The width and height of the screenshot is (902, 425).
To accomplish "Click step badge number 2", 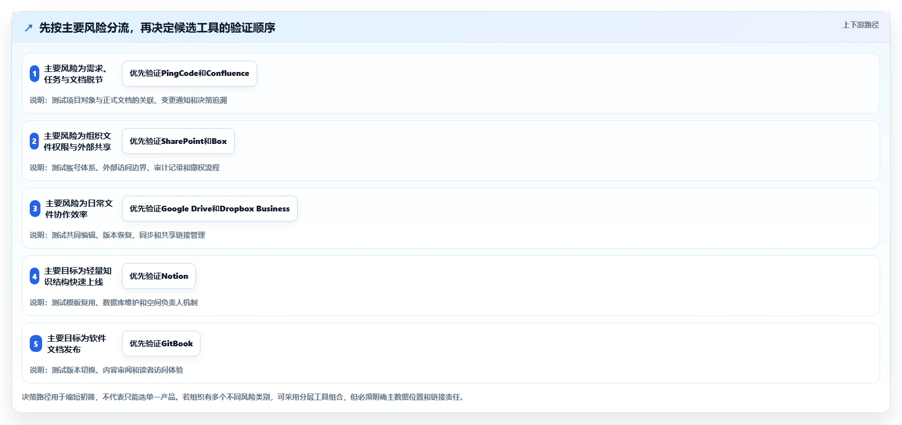I will [34, 141].
